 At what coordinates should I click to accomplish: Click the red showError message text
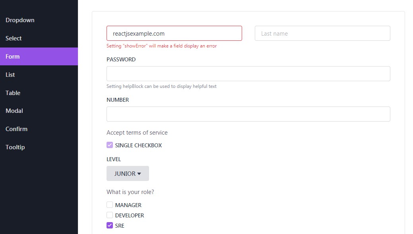pos(161,46)
